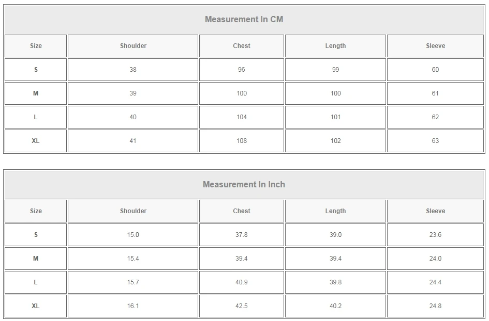Click the "Measurement In CM" table title
489x321 pixels.
244,20
